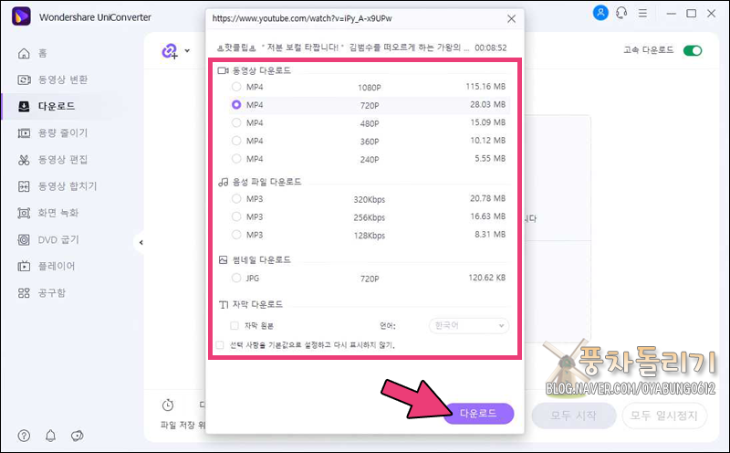Select MP3 320Kbps radio option
The height and width of the screenshot is (453, 730).
[236, 198]
